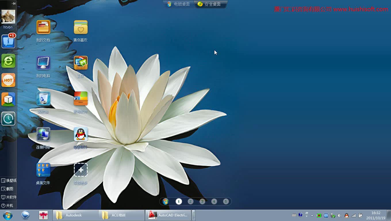Open the 连接网络 icon
391x221 pixels.
[43, 134]
